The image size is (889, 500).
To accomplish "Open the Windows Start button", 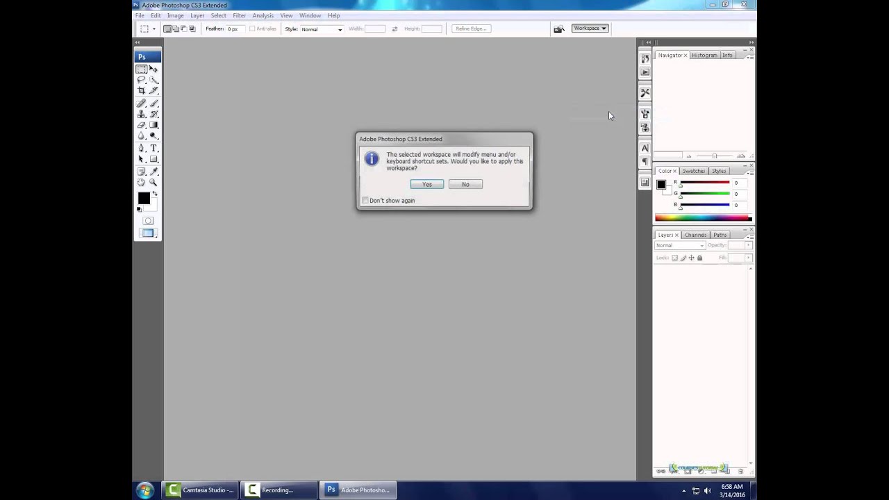I will [x=144, y=490].
